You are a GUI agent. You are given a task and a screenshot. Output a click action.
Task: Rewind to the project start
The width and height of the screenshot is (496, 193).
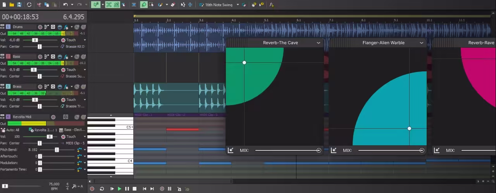[x=145, y=189]
